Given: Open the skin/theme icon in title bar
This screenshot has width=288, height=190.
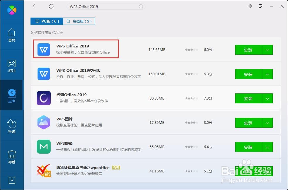Looking at the screenshot, I should tap(250, 6).
